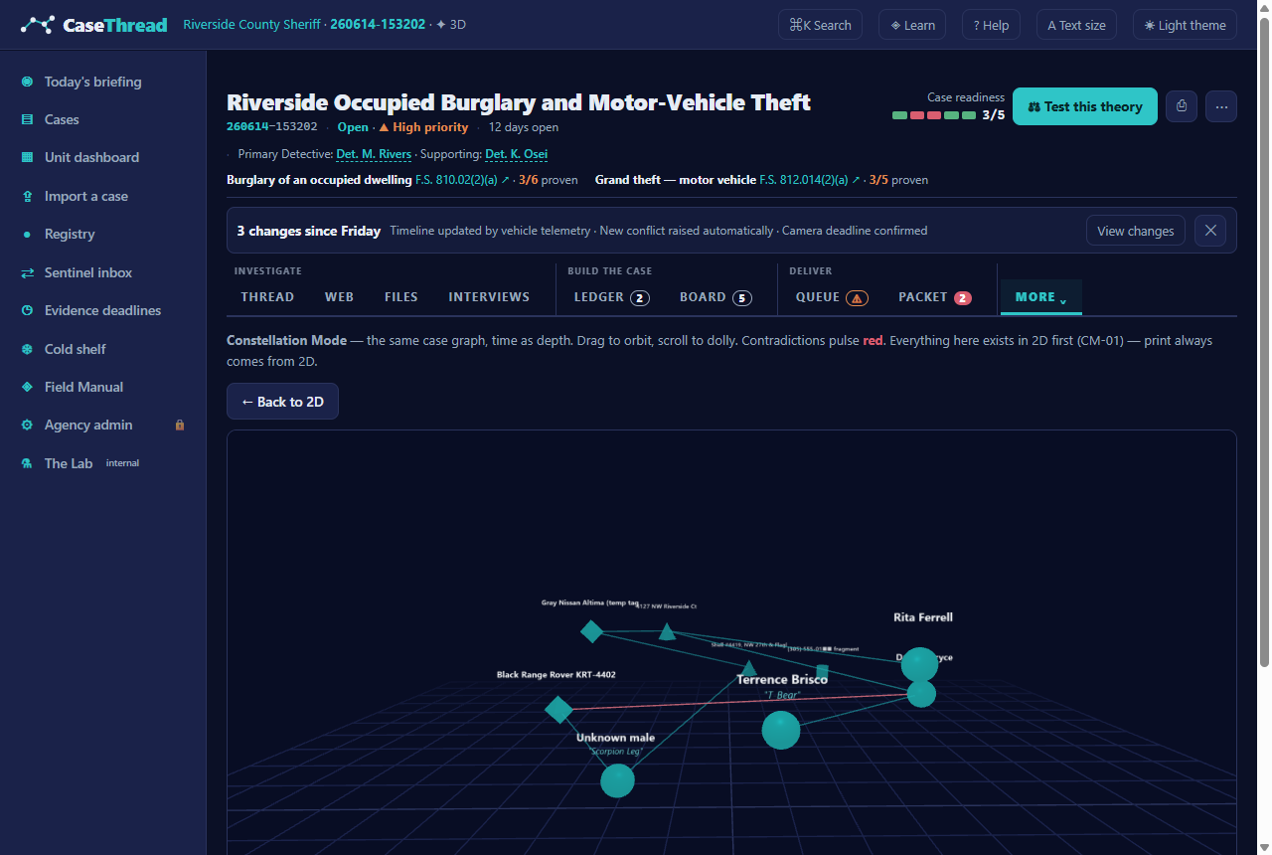This screenshot has height=855, width=1272.
Task: Click the sphere node under Unknown male
Action: [x=617, y=780]
